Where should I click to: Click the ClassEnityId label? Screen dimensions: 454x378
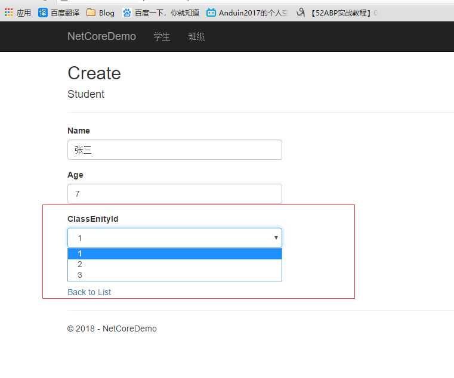93,219
